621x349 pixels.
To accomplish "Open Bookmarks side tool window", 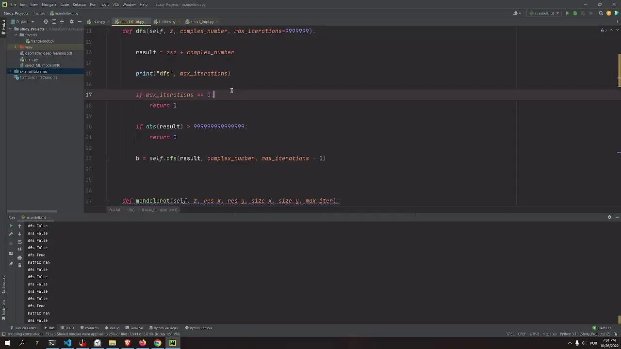I will [x=3, y=310].
